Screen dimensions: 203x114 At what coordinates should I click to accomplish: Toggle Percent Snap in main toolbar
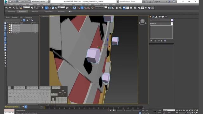(85, 8)
